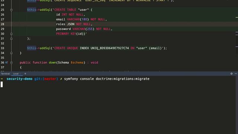The image size is (238, 134).
Task: Click line number 28 in gutter
Action: pos(3,24)
